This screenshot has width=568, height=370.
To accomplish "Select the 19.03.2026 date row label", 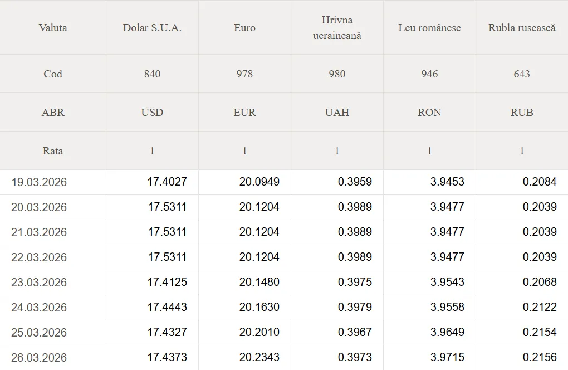I will pos(39,182).
